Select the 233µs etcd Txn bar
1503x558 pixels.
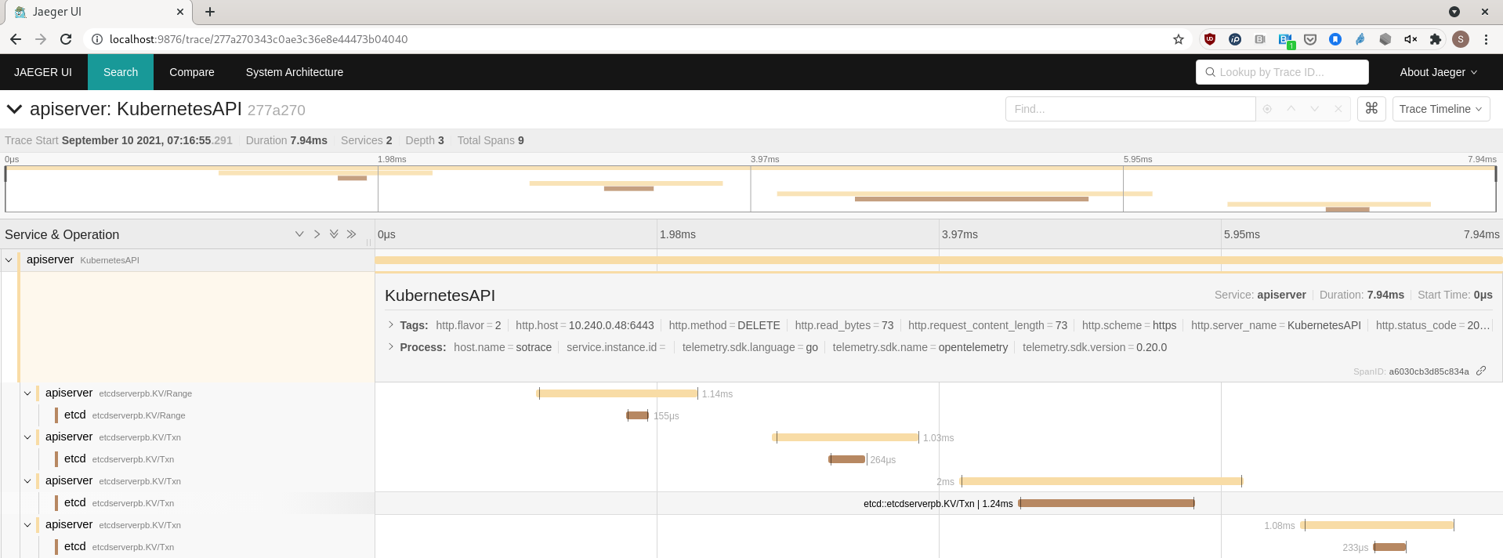1389,547
